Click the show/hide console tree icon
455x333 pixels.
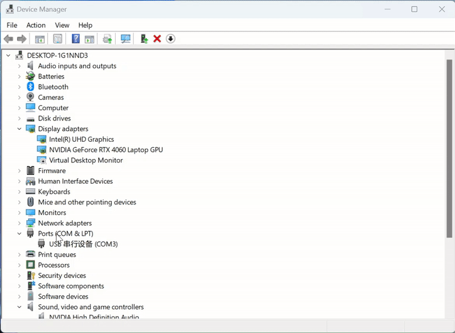(40, 39)
